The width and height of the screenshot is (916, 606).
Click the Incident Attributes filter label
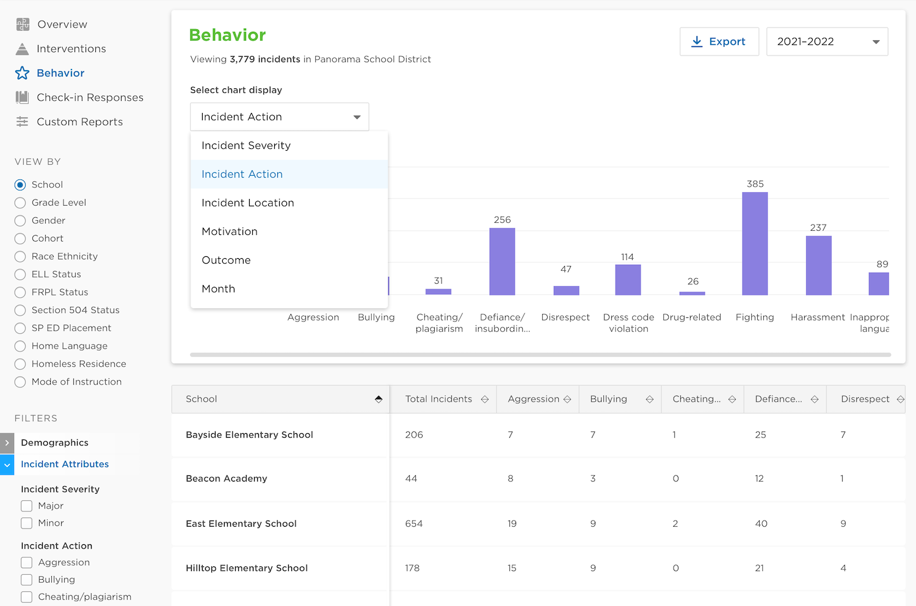coord(65,464)
